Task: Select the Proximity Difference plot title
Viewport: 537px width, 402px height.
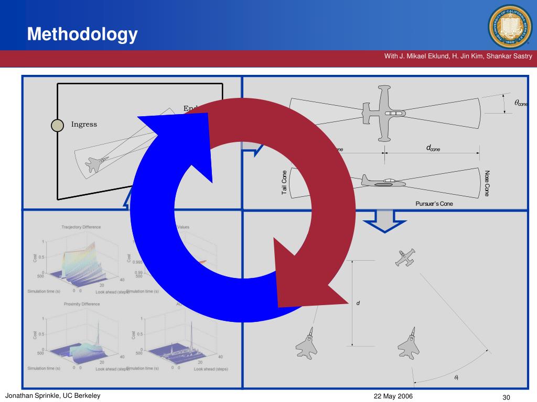Action: click(x=82, y=304)
